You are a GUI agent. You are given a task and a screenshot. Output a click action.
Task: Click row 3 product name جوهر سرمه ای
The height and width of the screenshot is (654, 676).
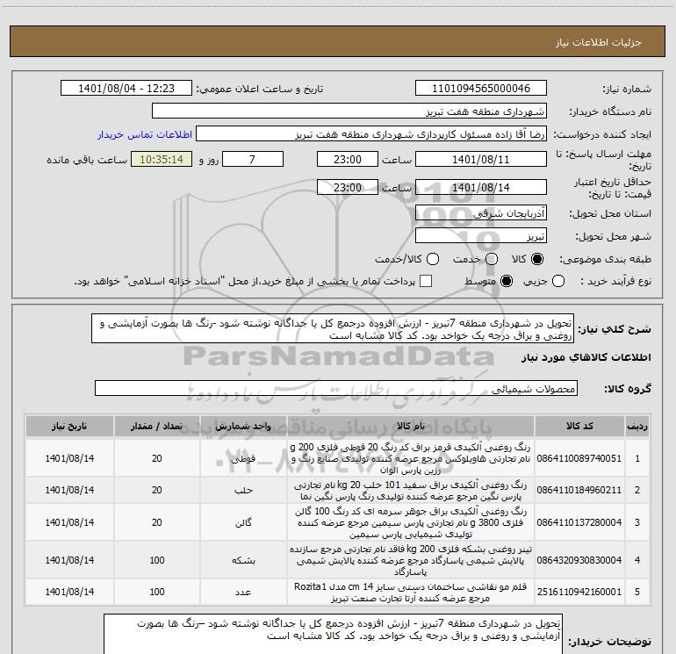[x=411, y=522]
